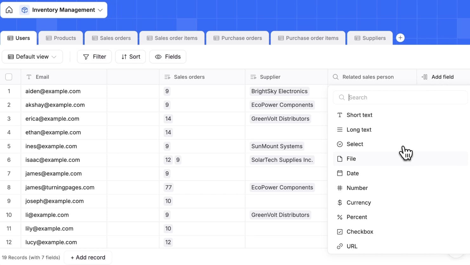The image size is (470, 265).
Task: Open the Sort options
Action: (x=130, y=57)
